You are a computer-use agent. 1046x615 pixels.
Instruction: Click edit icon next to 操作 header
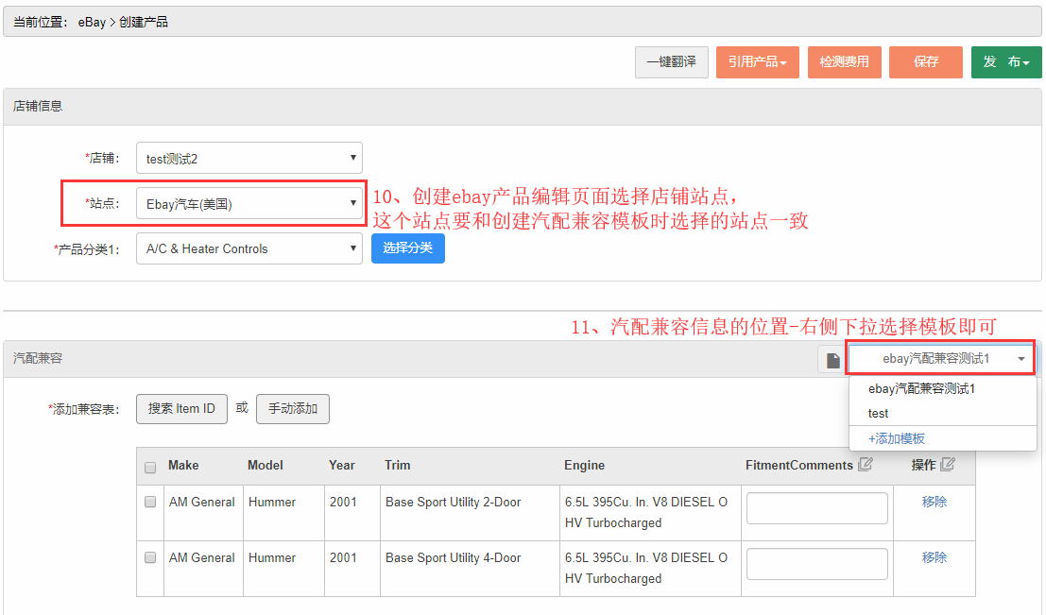point(948,464)
